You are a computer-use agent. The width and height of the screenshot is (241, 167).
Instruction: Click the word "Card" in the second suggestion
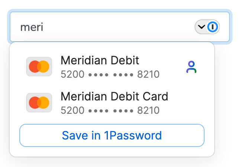click(x=155, y=96)
